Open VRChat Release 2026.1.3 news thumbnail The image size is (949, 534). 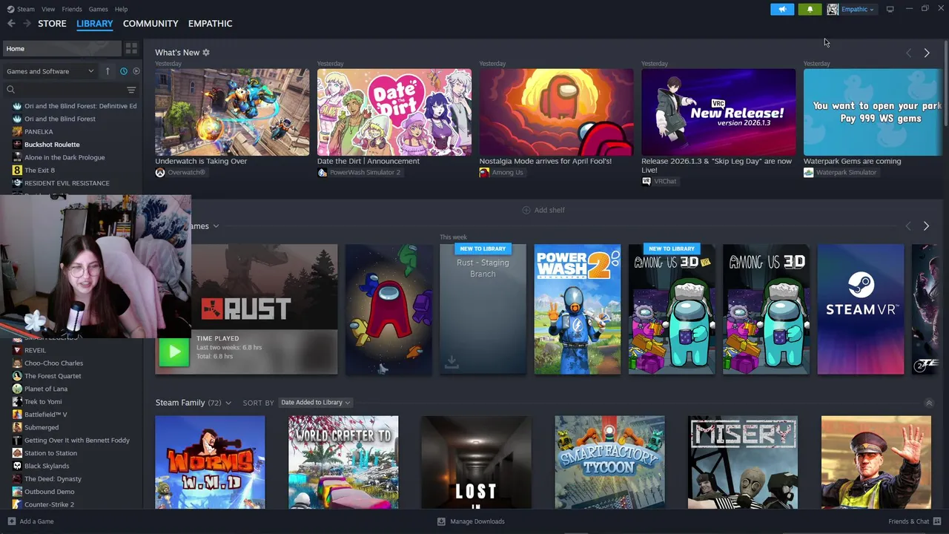coord(718,112)
